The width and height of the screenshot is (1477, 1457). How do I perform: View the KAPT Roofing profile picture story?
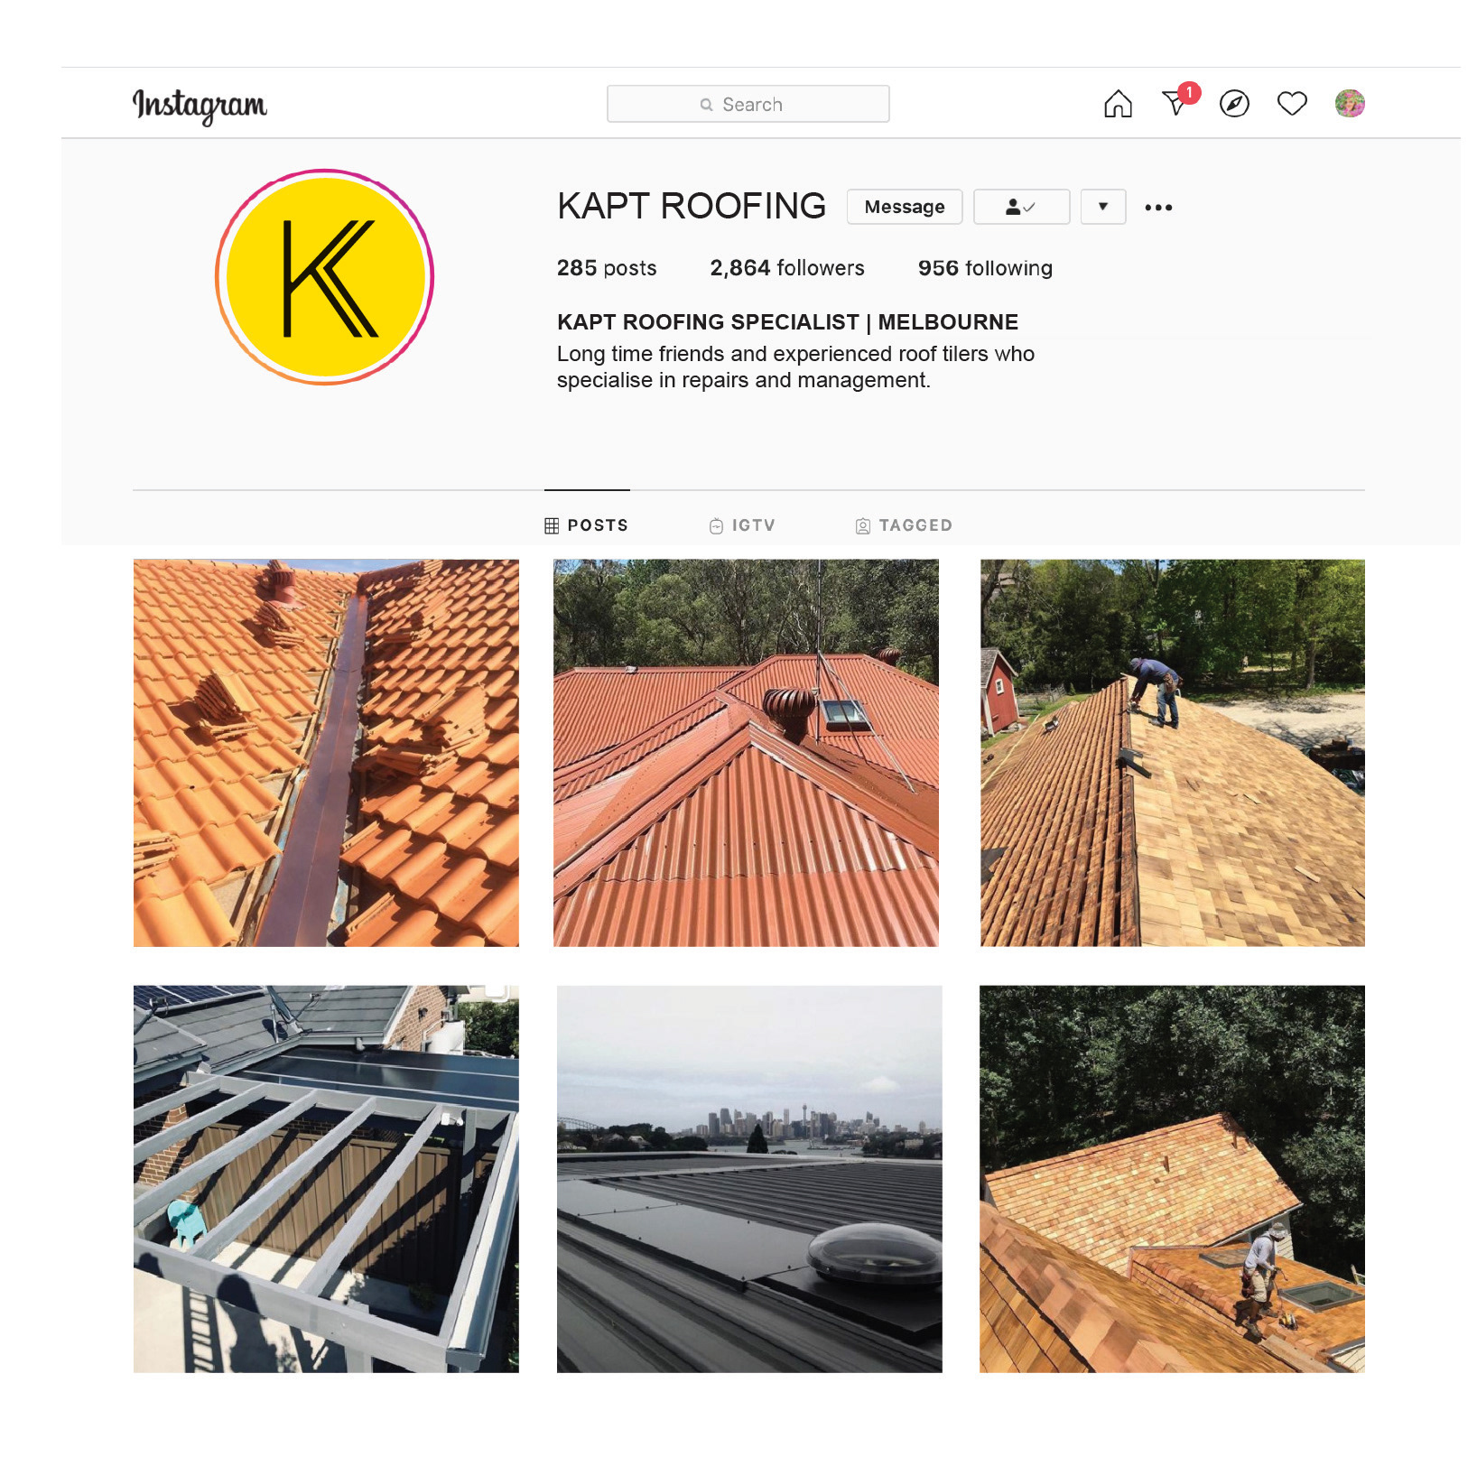pos(325,277)
